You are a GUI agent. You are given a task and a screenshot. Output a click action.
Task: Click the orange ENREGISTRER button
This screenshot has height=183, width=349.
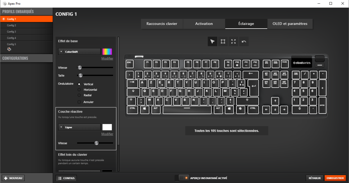[335, 178]
